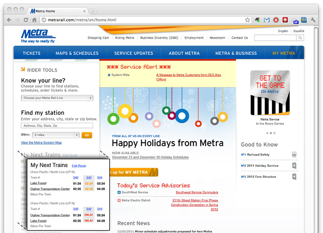
Task: Go to METRA & BUSINESS section
Action: click(236, 53)
